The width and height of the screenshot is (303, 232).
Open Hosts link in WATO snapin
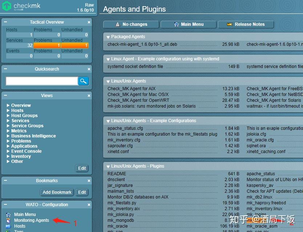[20, 226]
